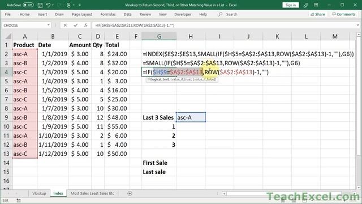Select column M header
The image size is (362, 204).
tap(335, 36)
